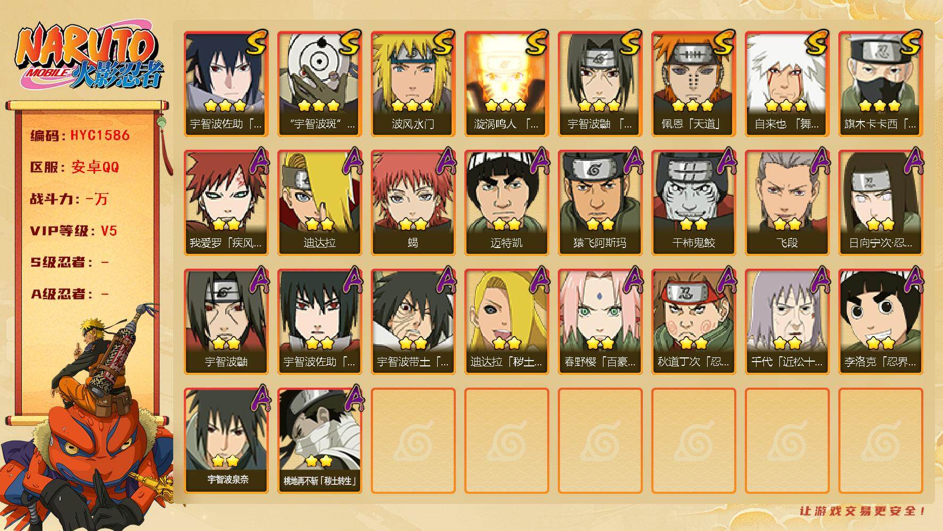Click the VIP等级 V5 entry on scroll
This screenshot has width=943, height=531.
73,231
